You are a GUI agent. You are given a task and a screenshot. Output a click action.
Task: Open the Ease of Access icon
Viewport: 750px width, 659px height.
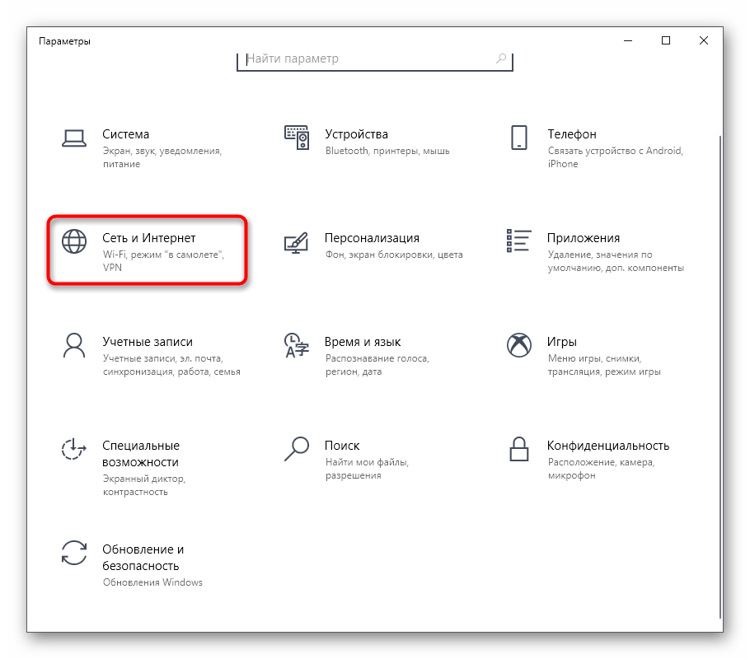(x=74, y=449)
